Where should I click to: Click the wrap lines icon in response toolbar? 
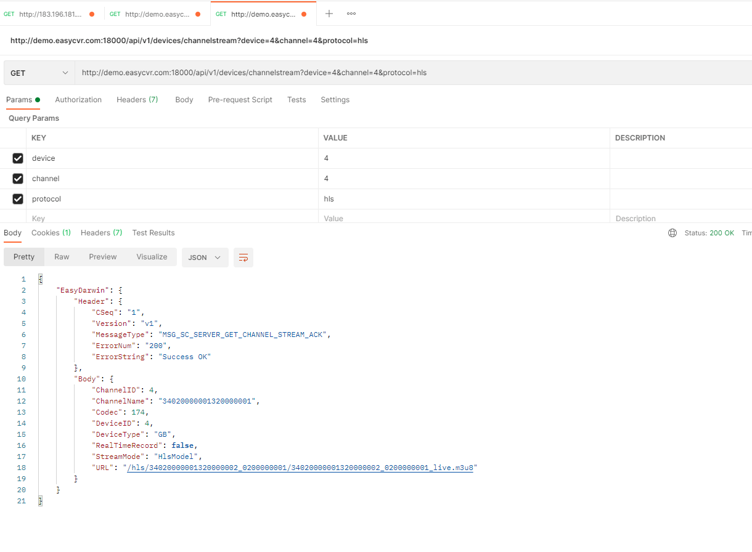[243, 258]
